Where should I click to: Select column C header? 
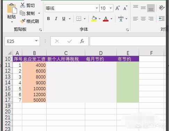66,53
